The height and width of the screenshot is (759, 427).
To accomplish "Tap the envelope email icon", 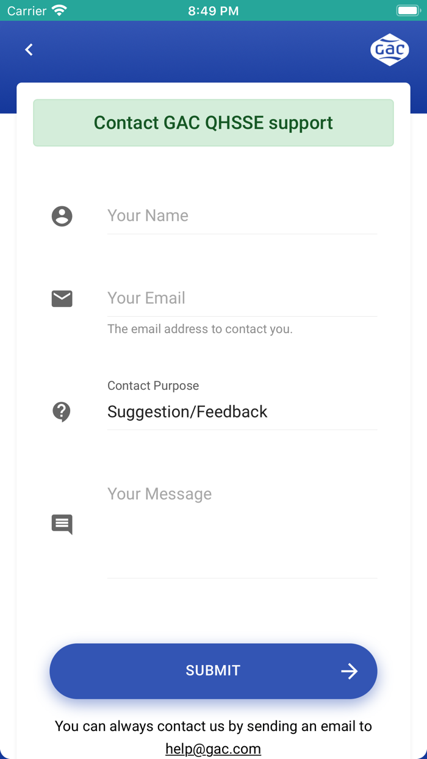I will (62, 298).
